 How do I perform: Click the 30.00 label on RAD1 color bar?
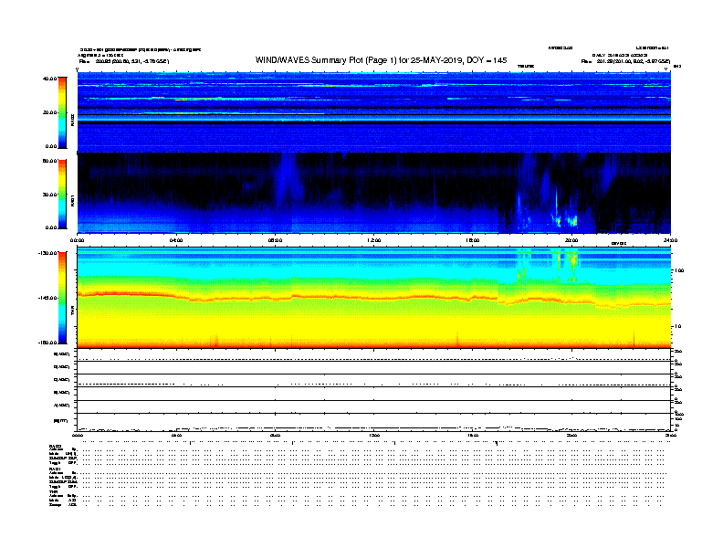pyautogui.click(x=49, y=195)
